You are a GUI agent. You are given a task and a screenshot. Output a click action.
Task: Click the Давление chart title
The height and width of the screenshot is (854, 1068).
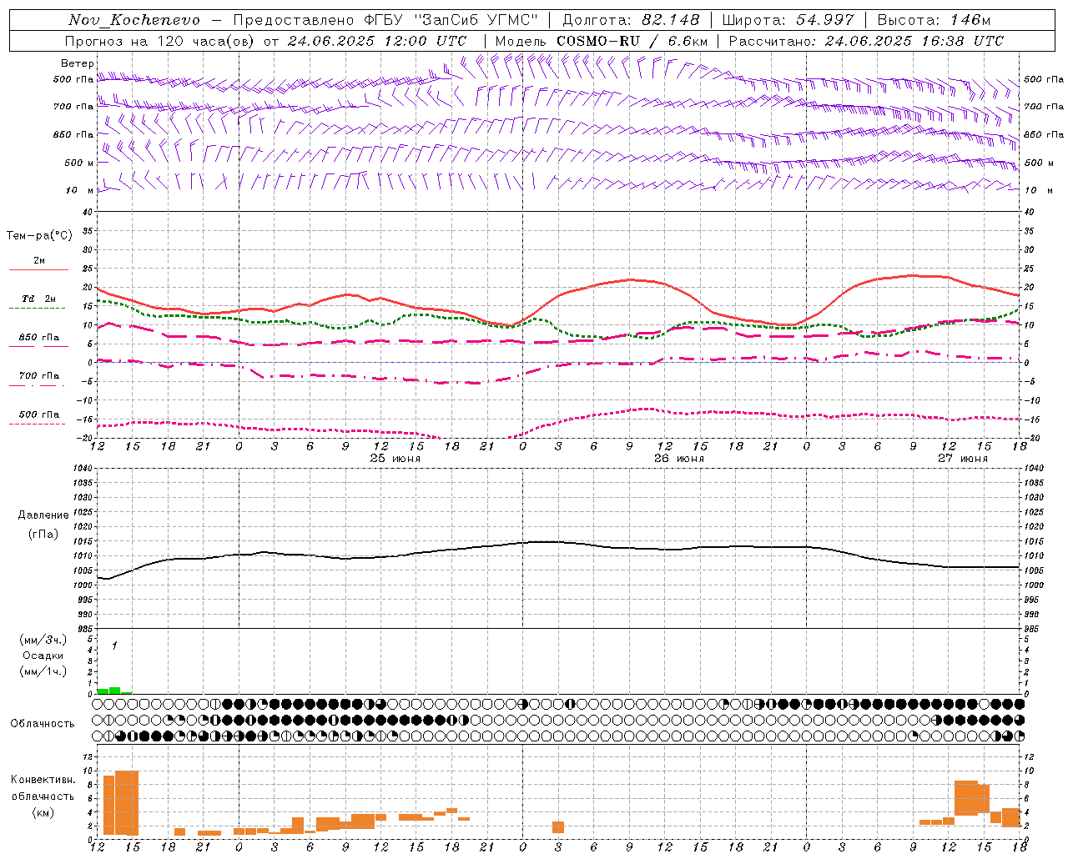pyautogui.click(x=43, y=515)
